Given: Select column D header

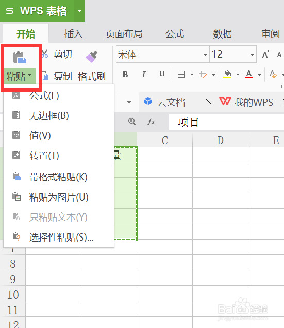Looking at the screenshot, I should click(221, 140).
